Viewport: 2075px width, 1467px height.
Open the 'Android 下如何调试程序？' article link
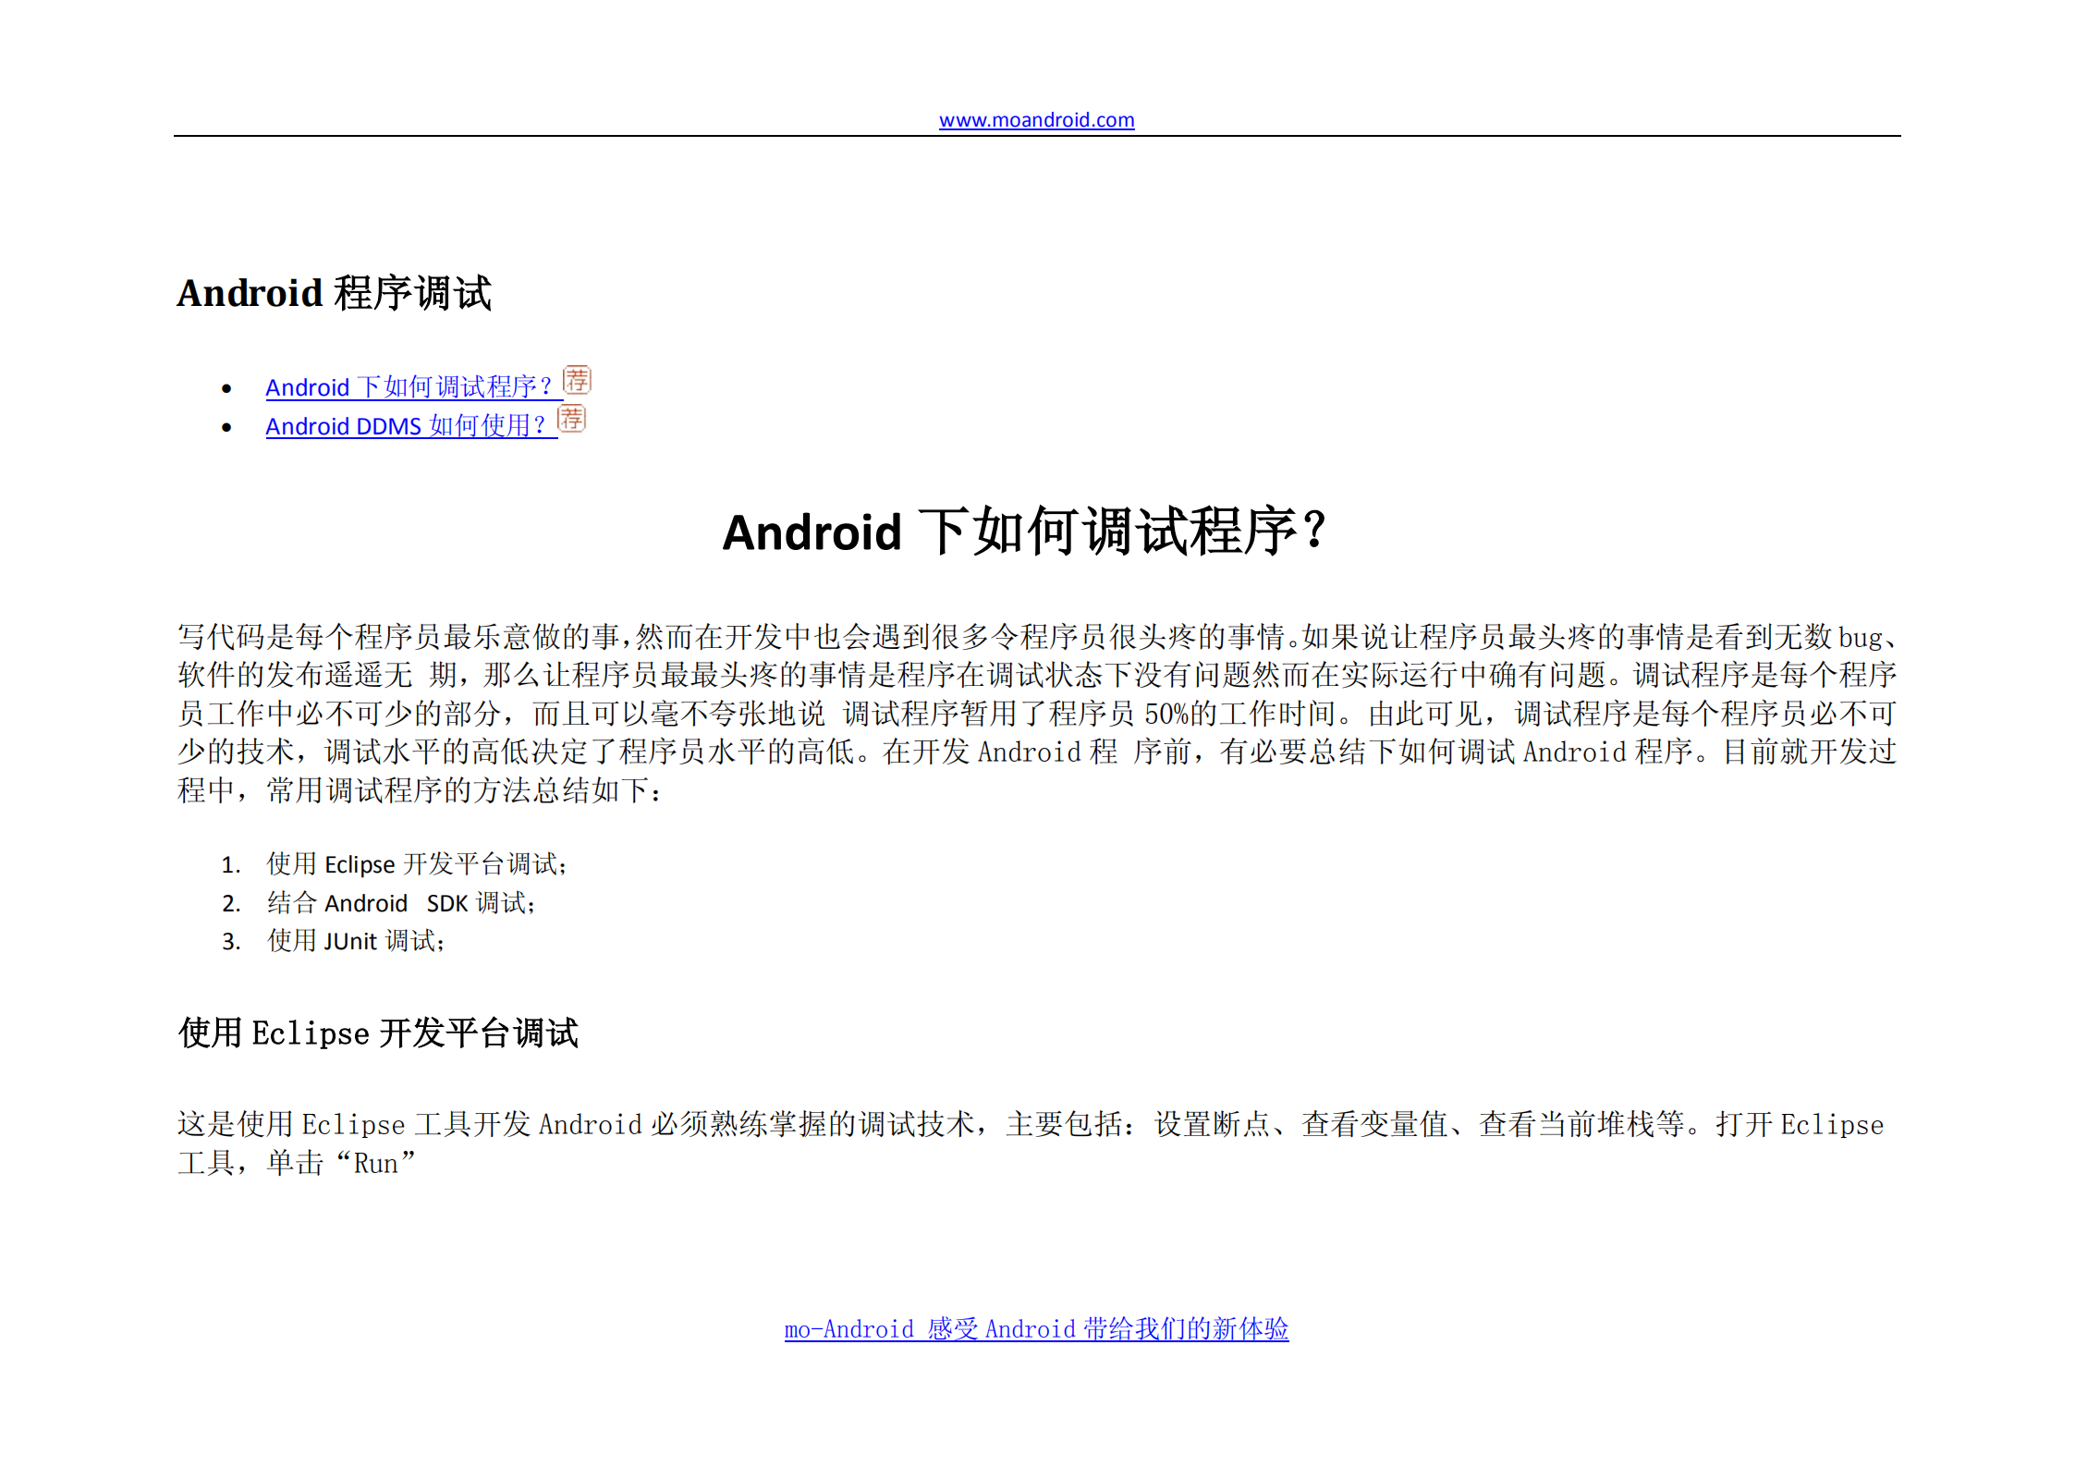(x=409, y=386)
